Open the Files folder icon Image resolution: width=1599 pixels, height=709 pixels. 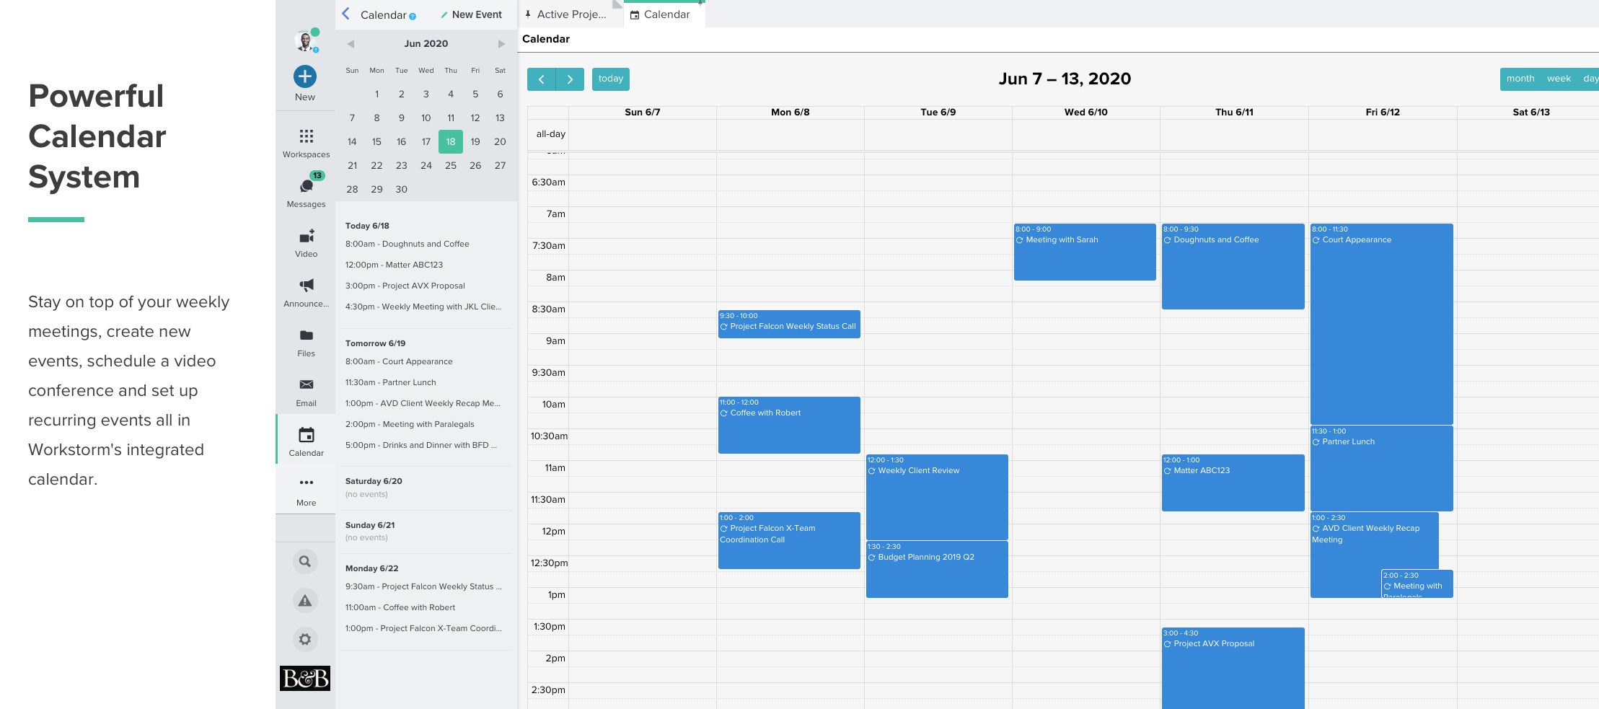point(306,335)
